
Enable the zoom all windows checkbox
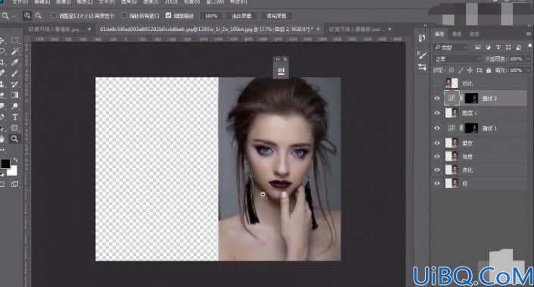coord(124,15)
